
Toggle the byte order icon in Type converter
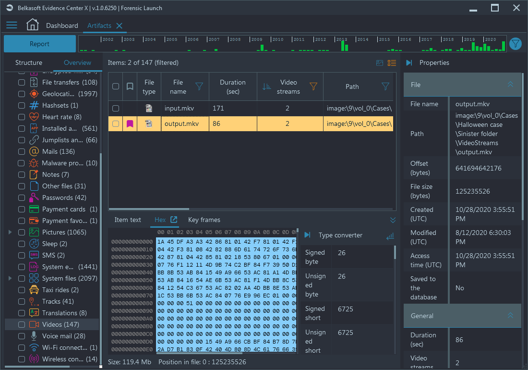(390, 236)
